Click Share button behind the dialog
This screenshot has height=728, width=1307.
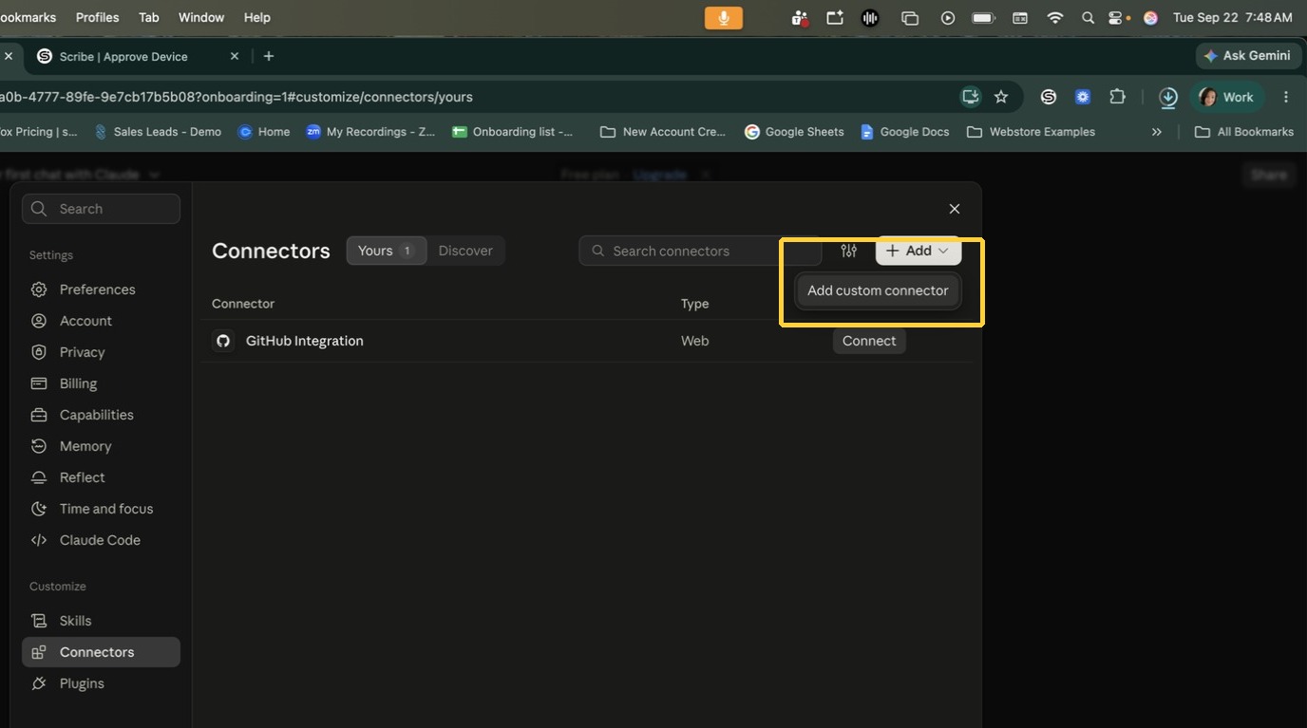(x=1269, y=175)
